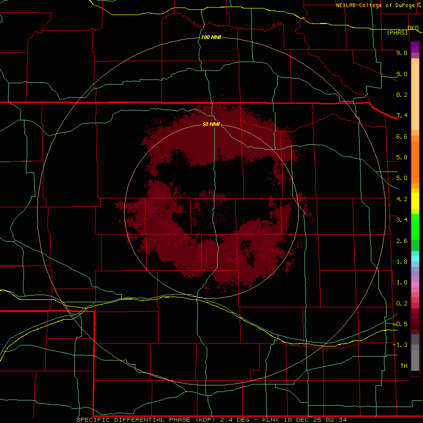Click the [PHAS] units label
The height and width of the screenshot is (423, 423).
[x=397, y=32]
